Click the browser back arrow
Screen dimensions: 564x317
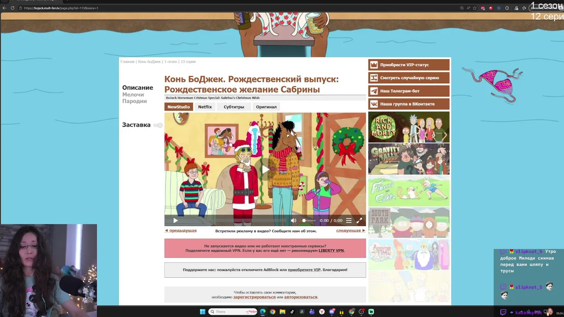point(4,8)
